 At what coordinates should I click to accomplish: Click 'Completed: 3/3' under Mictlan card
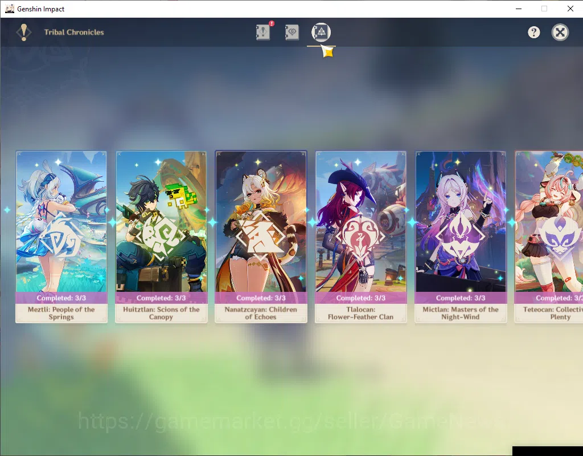[460, 298]
